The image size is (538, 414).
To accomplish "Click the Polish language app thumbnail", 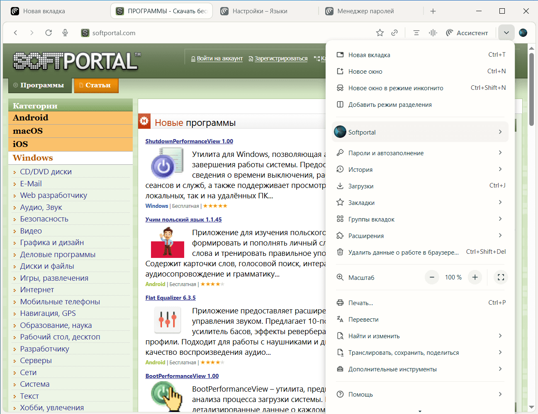I will click(x=168, y=242).
